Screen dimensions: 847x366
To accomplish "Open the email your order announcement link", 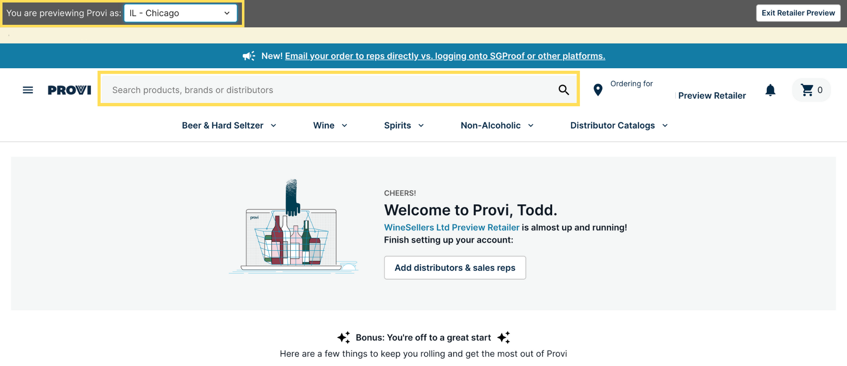I will pos(445,56).
